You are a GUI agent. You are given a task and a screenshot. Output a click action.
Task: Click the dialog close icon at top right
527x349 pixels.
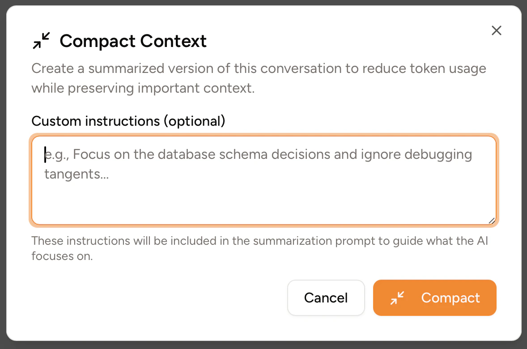click(497, 30)
